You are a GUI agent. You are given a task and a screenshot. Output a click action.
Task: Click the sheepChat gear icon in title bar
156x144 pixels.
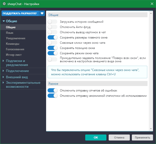pos(4,4)
